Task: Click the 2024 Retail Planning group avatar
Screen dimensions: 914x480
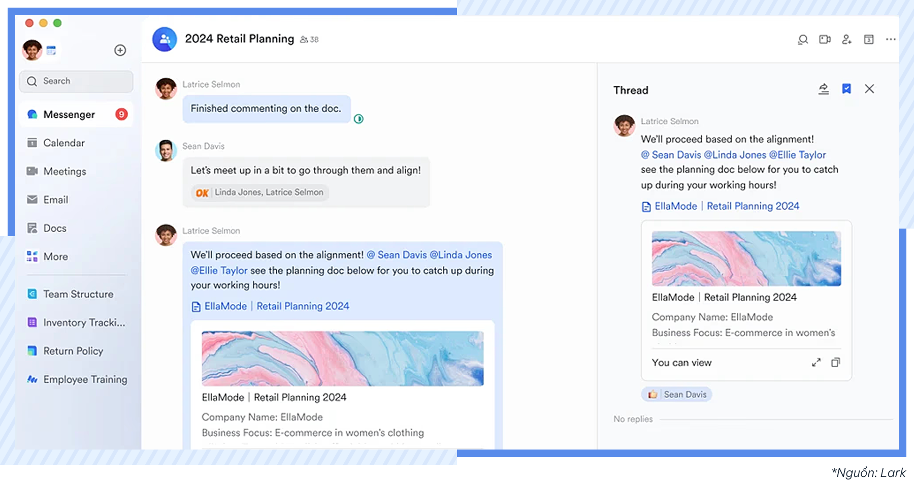Action: pos(165,39)
